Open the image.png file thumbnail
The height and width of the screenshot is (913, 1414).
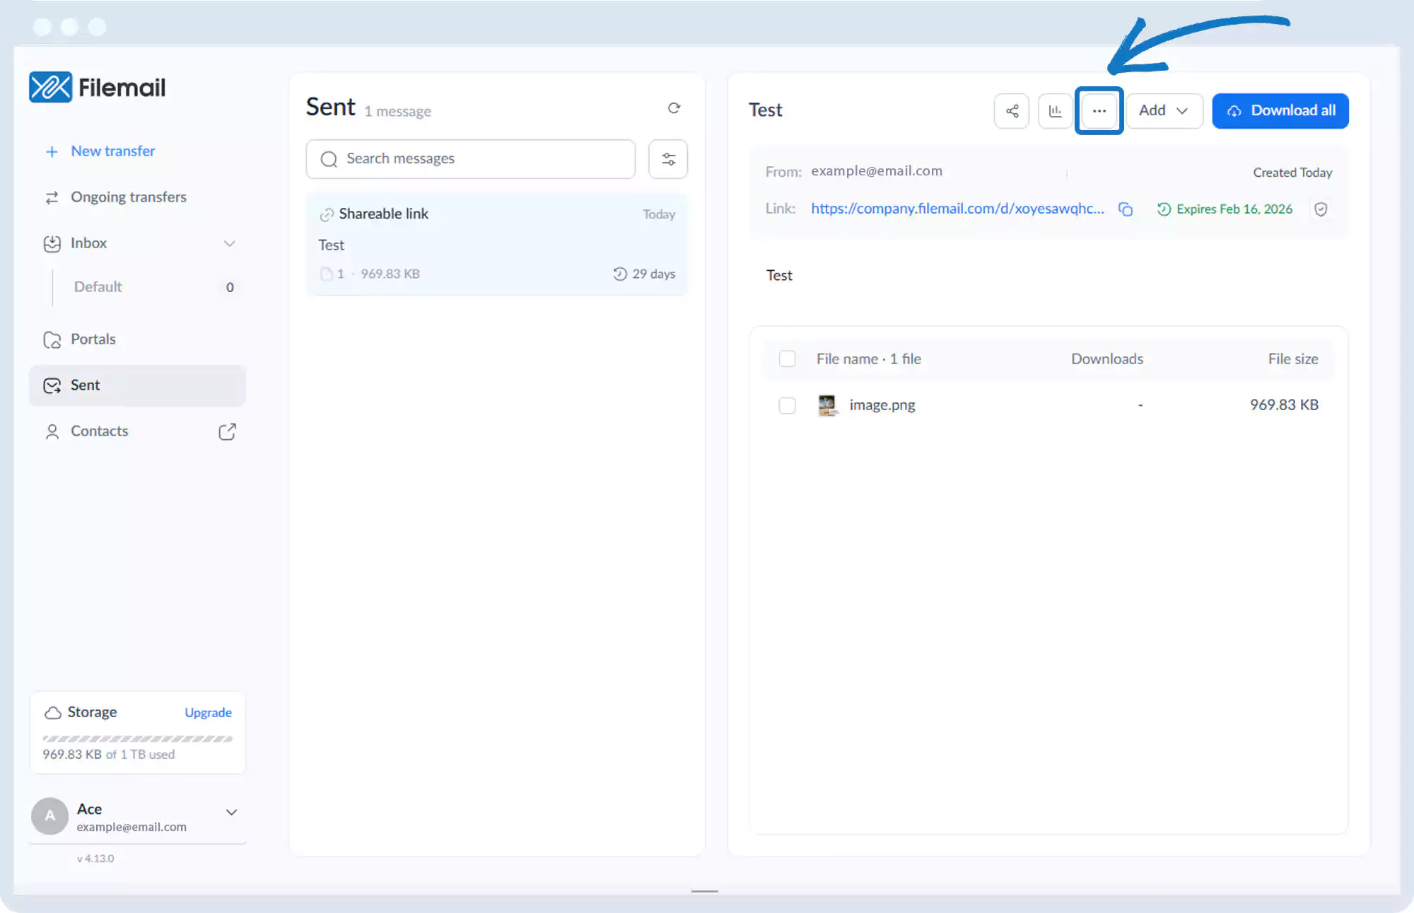coord(826,405)
